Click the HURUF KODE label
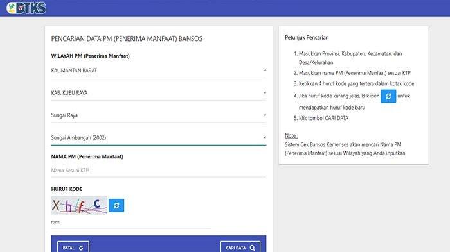The height and width of the screenshot is (252, 450). [x=67, y=189]
